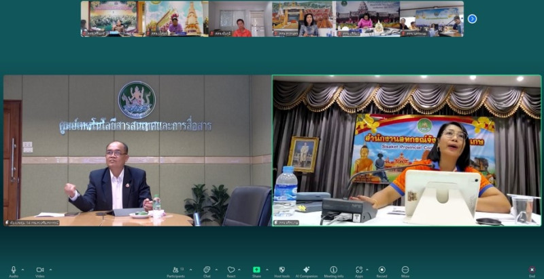Expand the Participants options caret
The image size is (544, 279).
[x=190, y=269]
